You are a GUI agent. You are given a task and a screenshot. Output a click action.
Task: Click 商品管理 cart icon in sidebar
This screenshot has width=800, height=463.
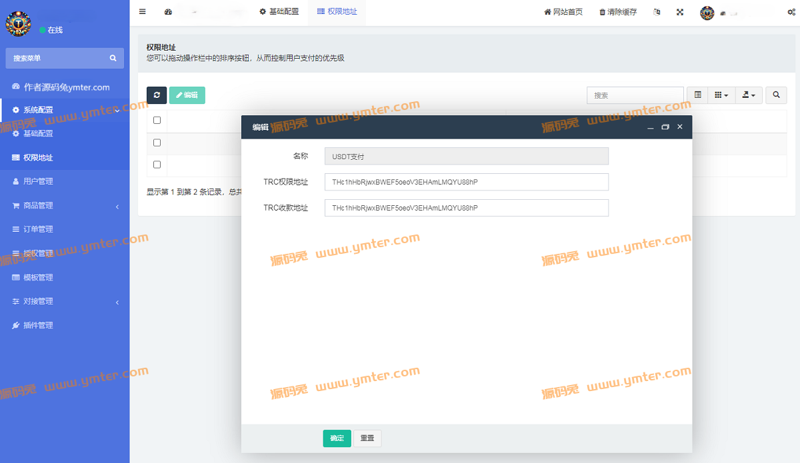[16, 206]
